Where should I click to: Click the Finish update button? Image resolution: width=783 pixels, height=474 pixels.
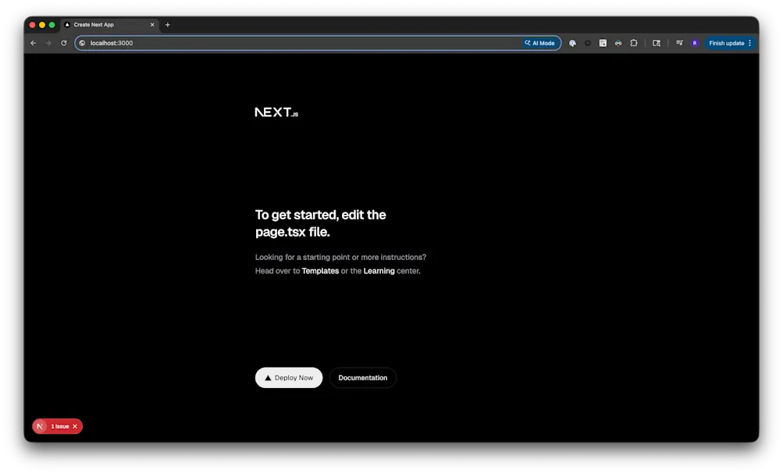point(727,43)
